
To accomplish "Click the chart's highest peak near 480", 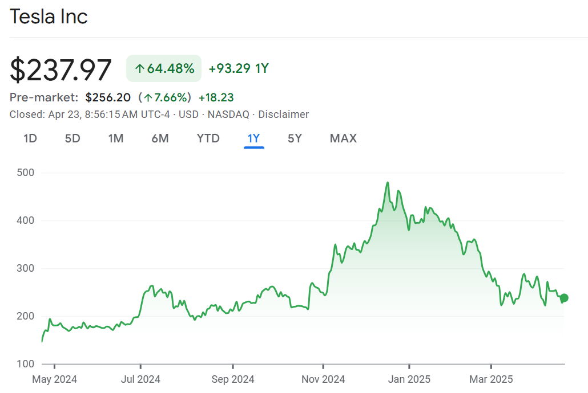I will (388, 183).
